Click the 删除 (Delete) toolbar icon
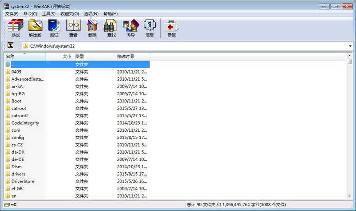This screenshot has width=356, height=211. 92,28
